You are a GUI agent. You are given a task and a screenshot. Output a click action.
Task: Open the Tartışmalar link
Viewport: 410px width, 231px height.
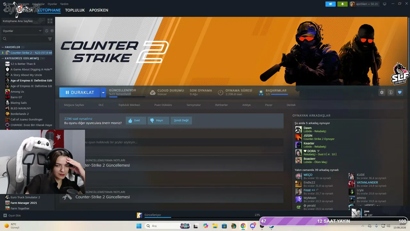pos(193,105)
